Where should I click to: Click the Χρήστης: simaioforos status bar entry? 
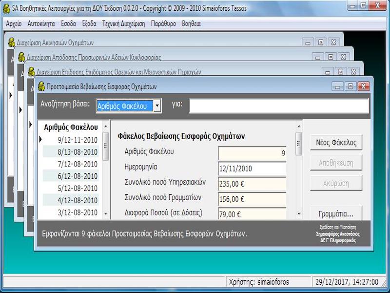[x=259, y=282]
